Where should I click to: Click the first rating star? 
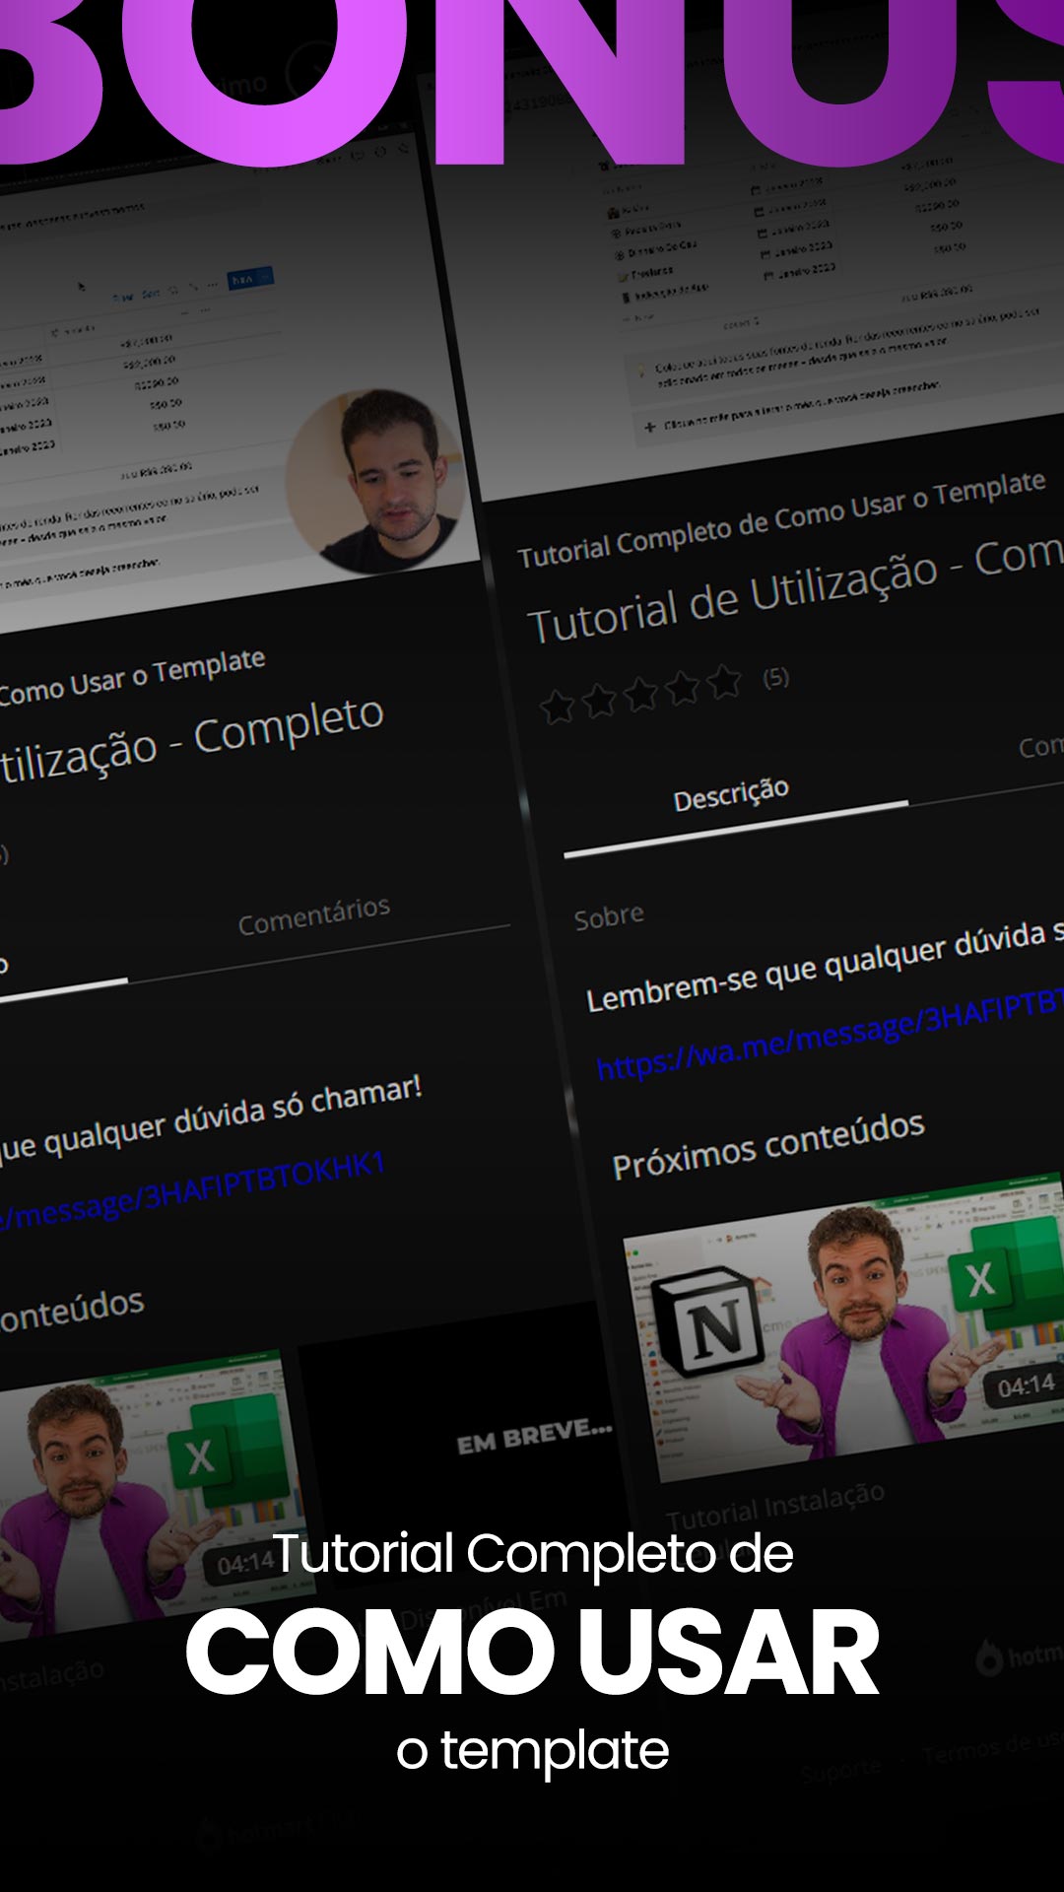(x=558, y=706)
